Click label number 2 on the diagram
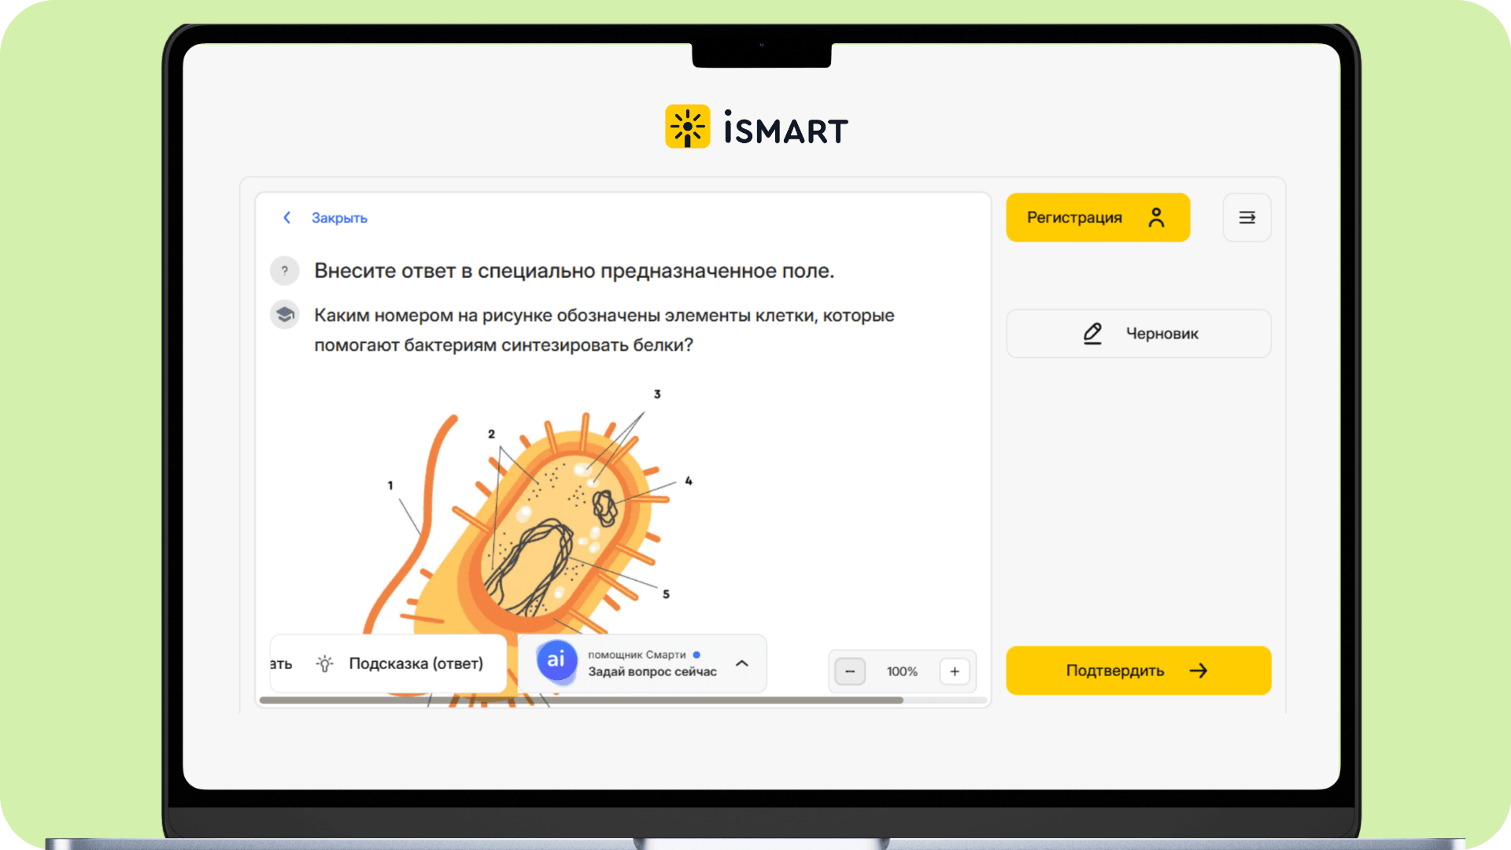The image size is (1511, 850). click(x=491, y=434)
